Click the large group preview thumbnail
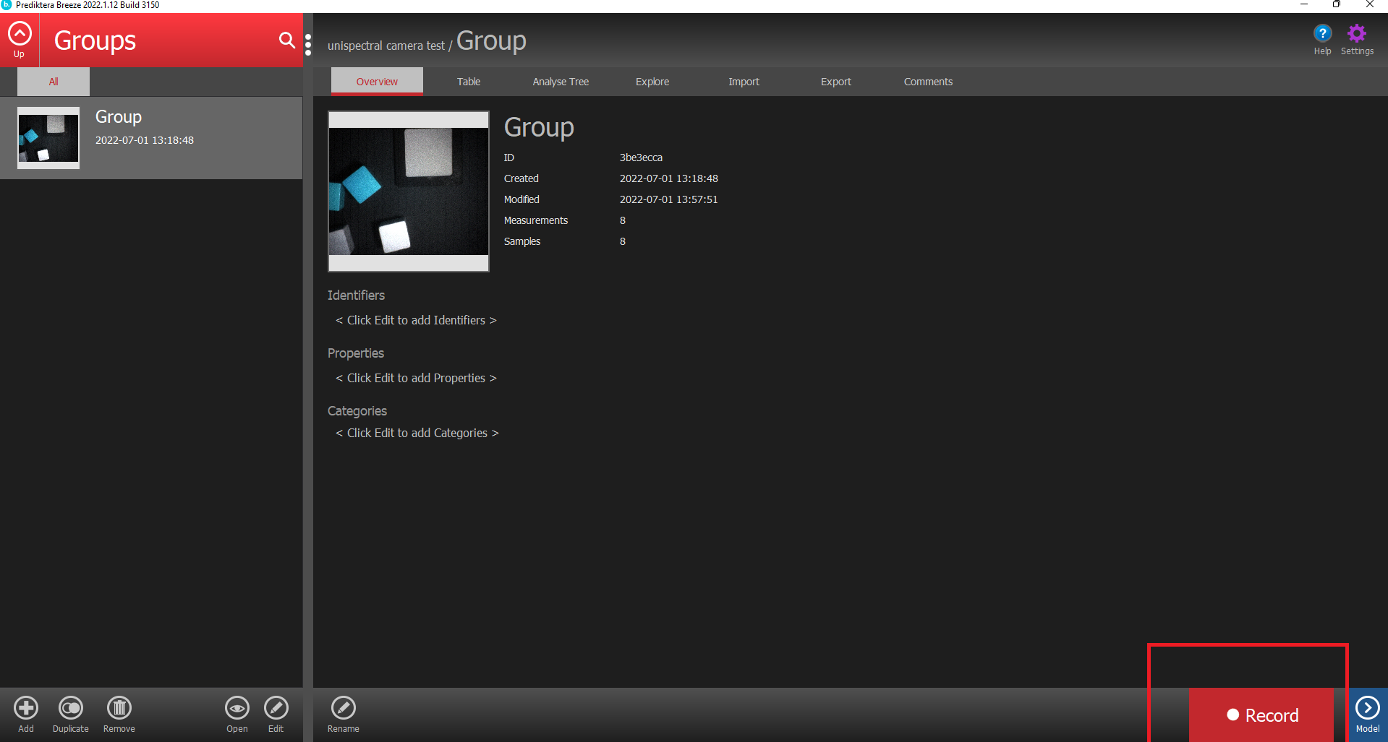The image size is (1388, 742). pyautogui.click(x=409, y=191)
